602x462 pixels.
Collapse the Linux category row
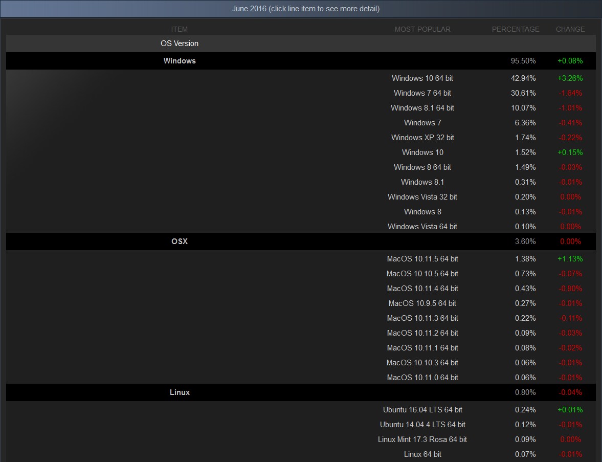301,392
